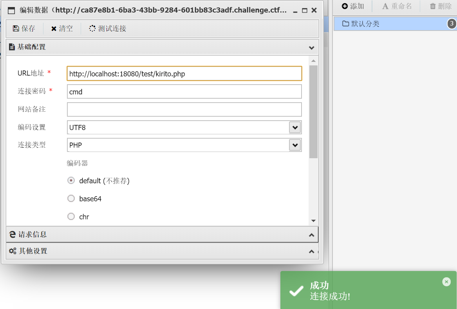Edit the 连接密码 field containing cmd
The image size is (457, 309).
point(184,92)
